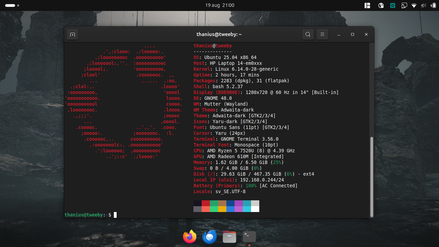439x247 pixels.
Task: Click the green thanius@tweeby shell prompt
Action: pos(84,215)
